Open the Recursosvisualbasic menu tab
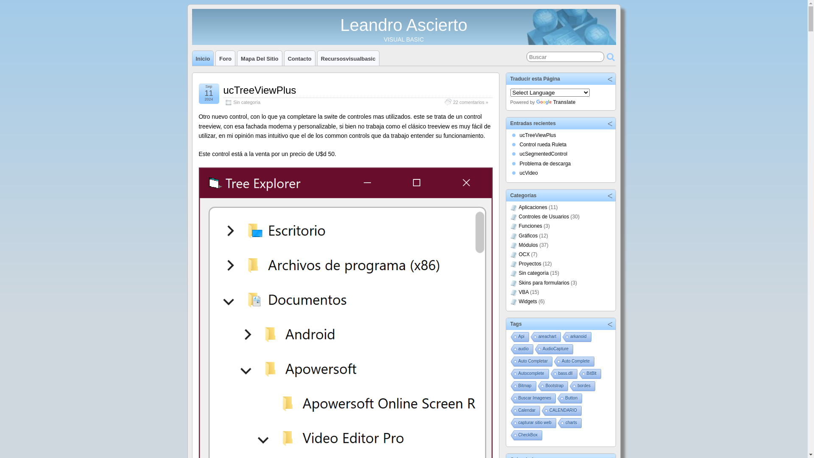The image size is (814, 458). 348,59
